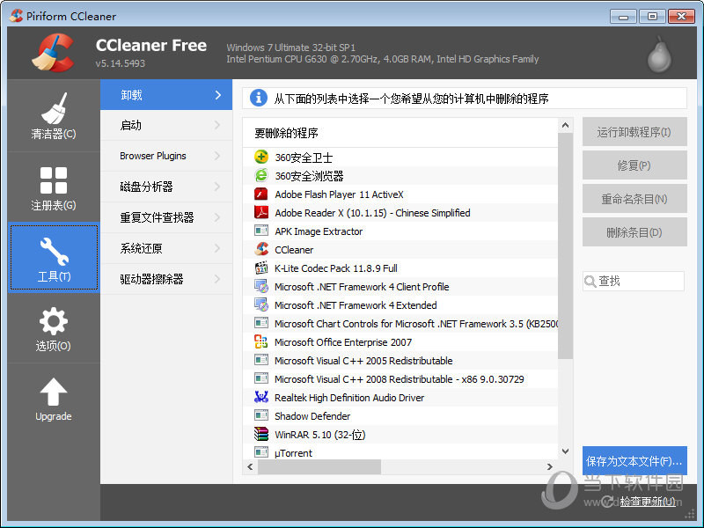Click the Upgrade arrow button

click(54, 400)
